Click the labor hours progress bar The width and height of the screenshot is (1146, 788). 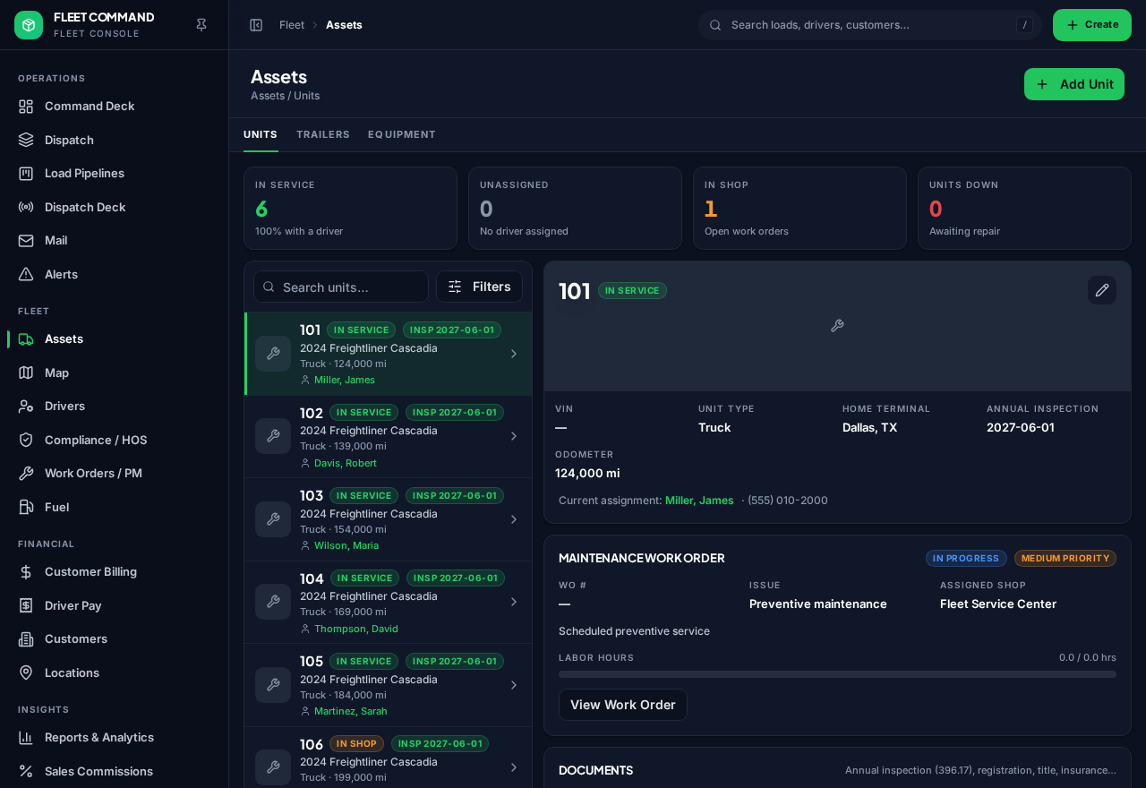[837, 674]
